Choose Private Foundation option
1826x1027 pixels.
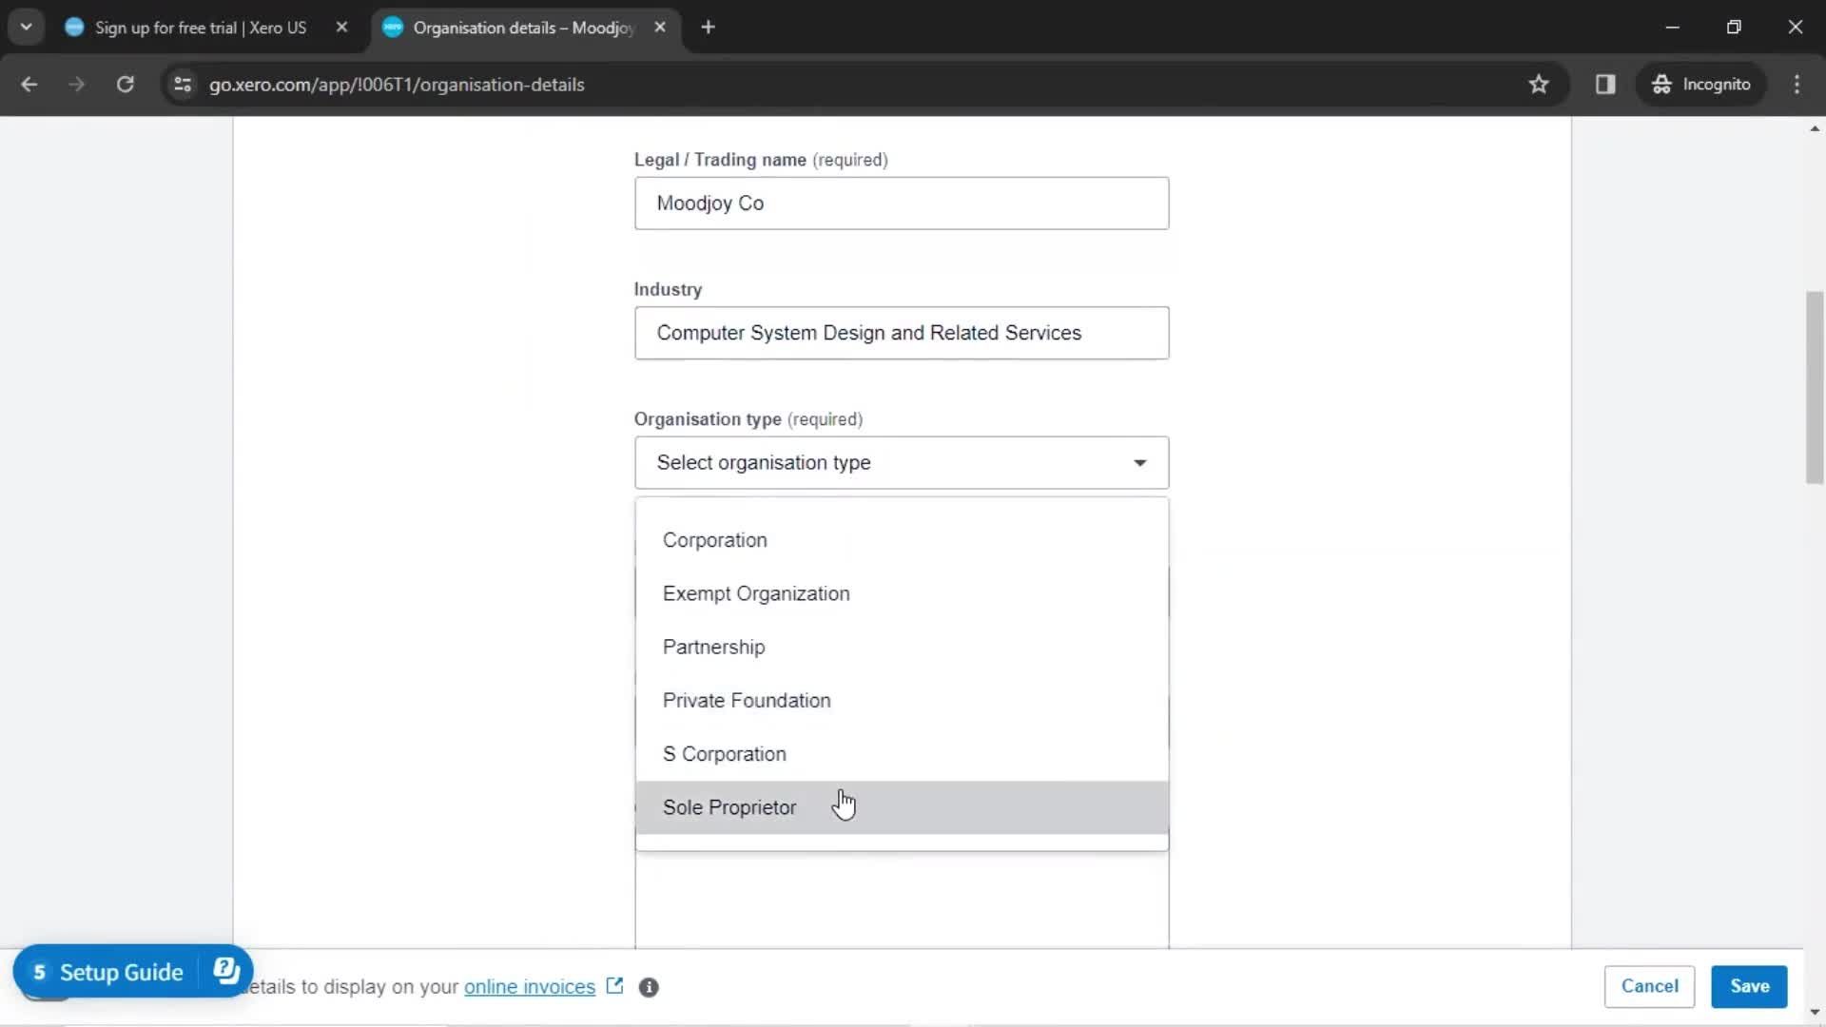(902, 701)
